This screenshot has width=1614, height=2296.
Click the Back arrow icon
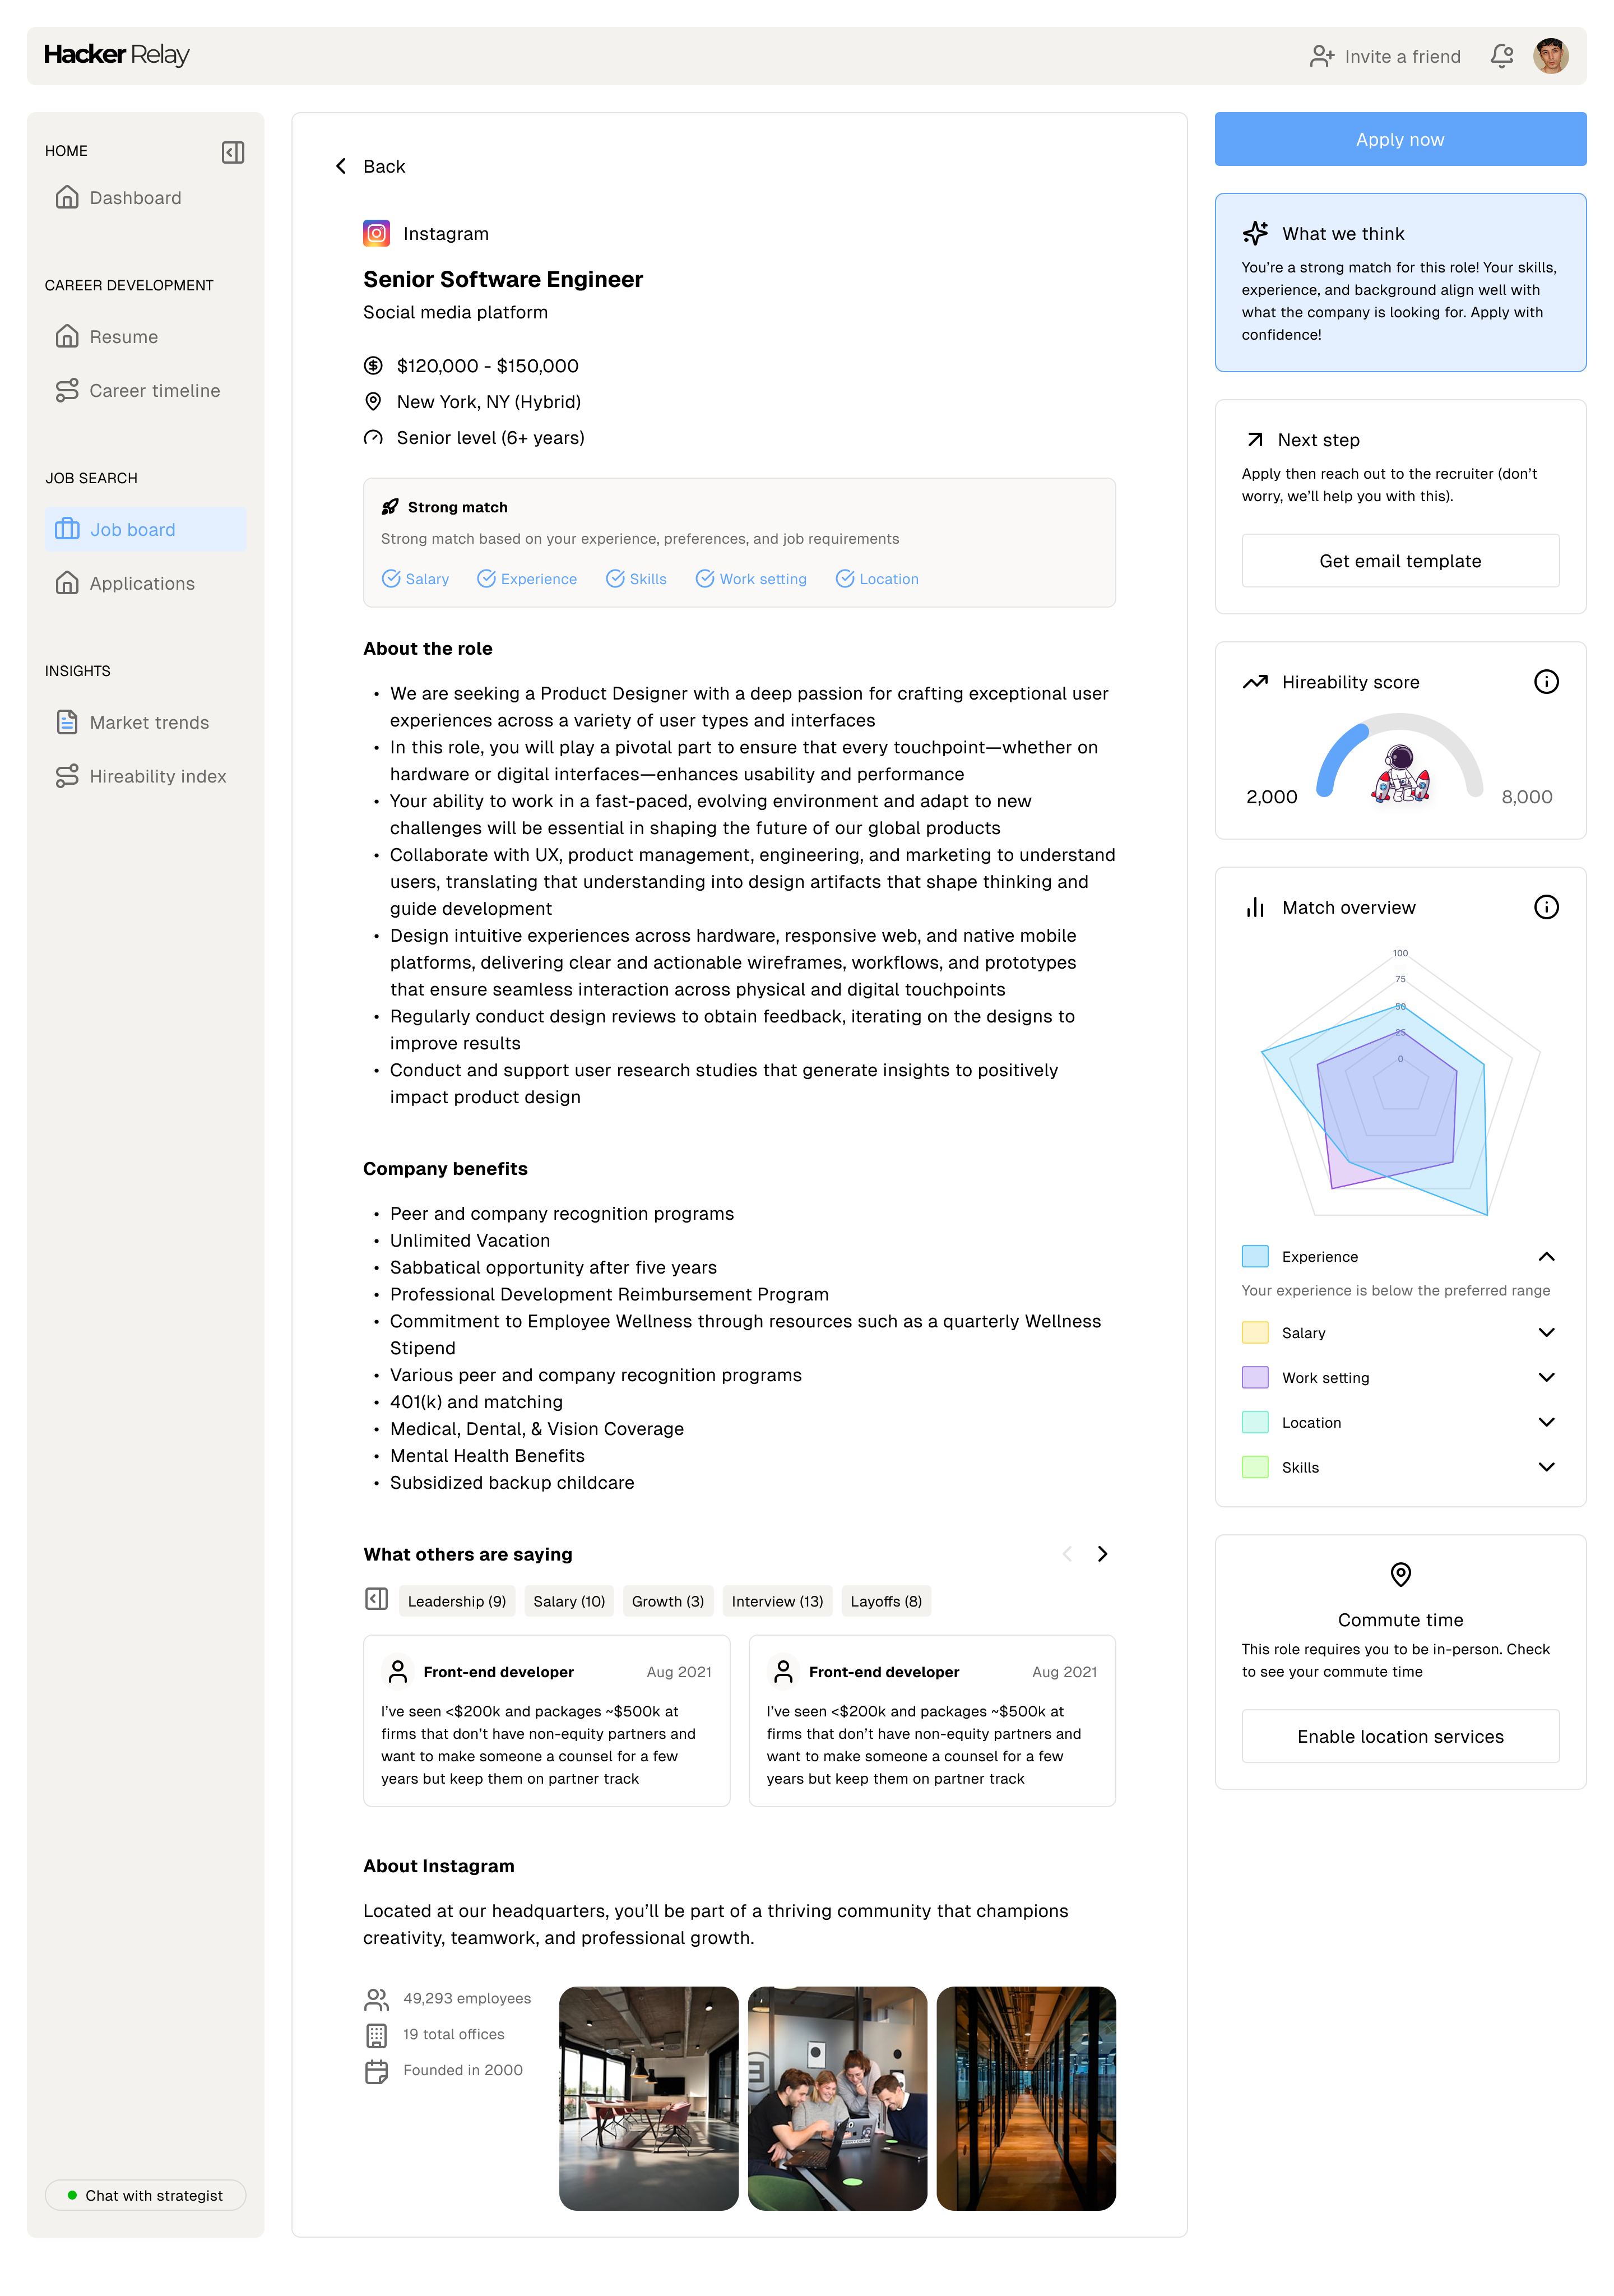341,166
